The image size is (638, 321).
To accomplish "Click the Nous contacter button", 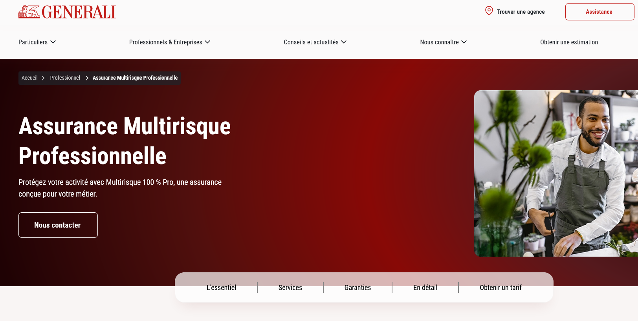I will (58, 225).
